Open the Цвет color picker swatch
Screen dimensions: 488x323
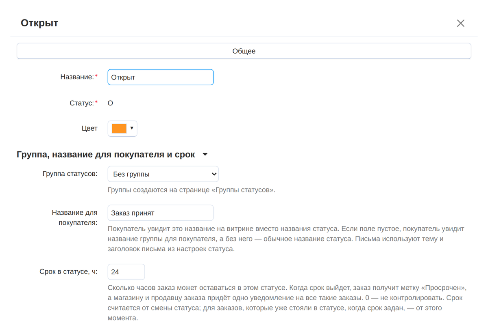tap(122, 129)
